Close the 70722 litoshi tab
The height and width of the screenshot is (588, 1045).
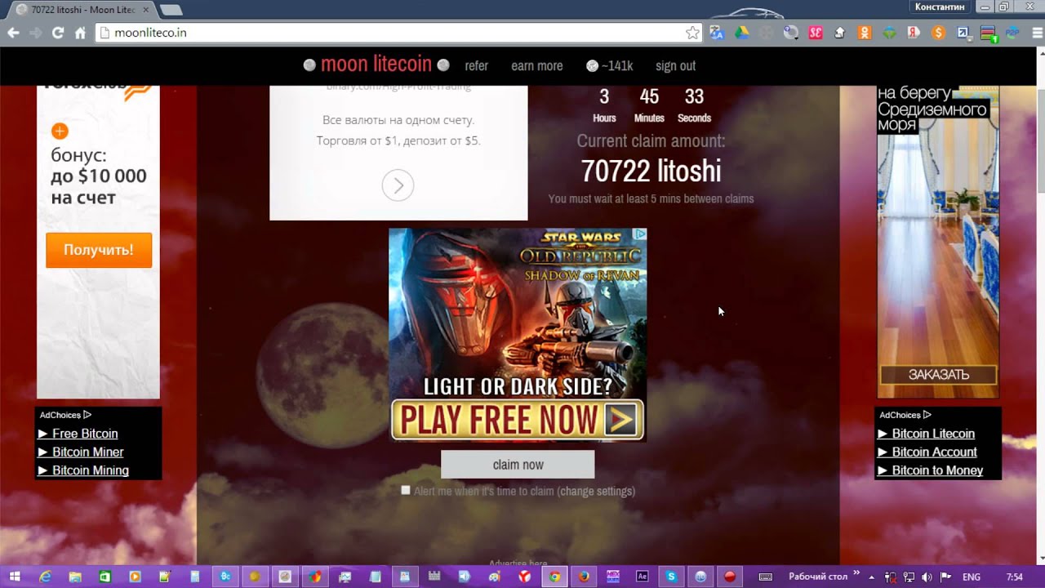tap(146, 10)
